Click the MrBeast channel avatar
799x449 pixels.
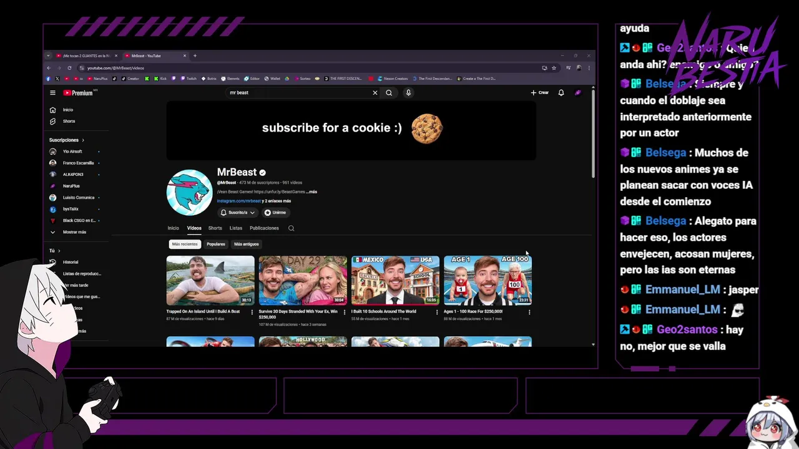189,193
